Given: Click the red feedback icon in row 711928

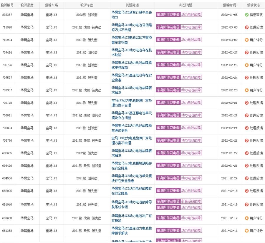Looking at the screenshot, I should tap(246, 27).
